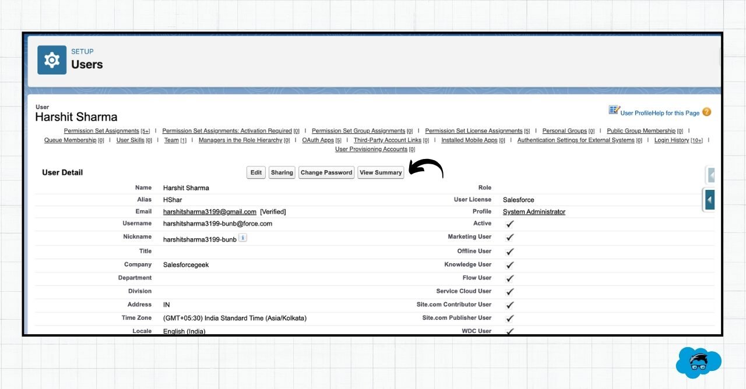Open the User Skills link

pos(134,140)
